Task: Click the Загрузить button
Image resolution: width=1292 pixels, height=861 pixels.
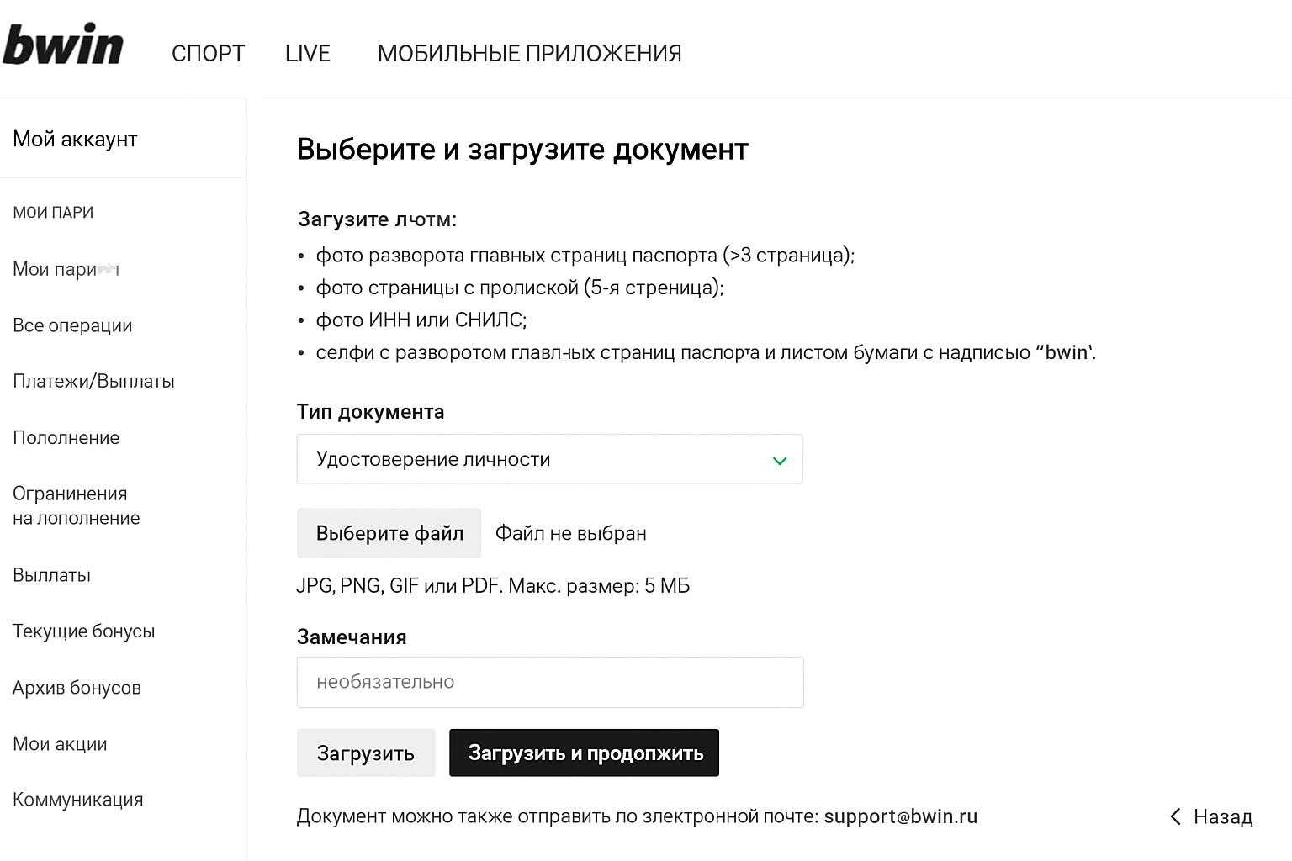Action: point(366,753)
